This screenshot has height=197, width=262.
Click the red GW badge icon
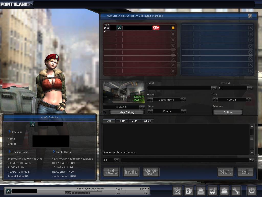point(156,28)
